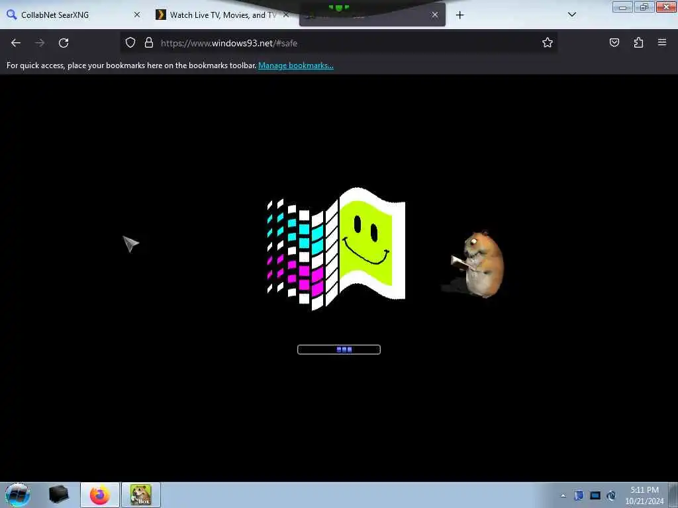This screenshot has height=508, width=678.
Task: Click the greyed-out forward arrow
Action: coord(40,43)
